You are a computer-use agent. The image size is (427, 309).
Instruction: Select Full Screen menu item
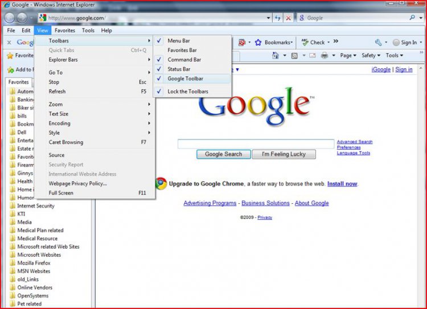tap(94, 193)
